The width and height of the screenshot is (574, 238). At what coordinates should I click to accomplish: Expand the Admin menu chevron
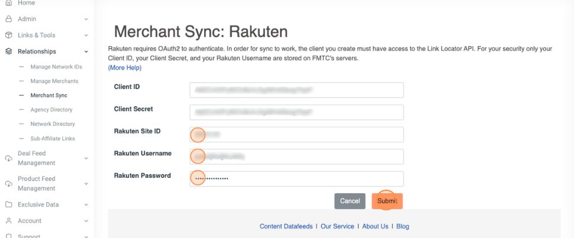[x=86, y=19]
